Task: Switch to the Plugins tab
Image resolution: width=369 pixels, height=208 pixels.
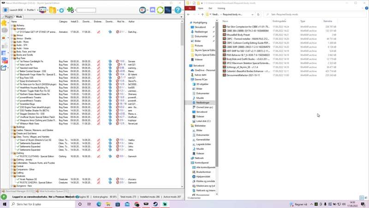Action: coord(9,17)
